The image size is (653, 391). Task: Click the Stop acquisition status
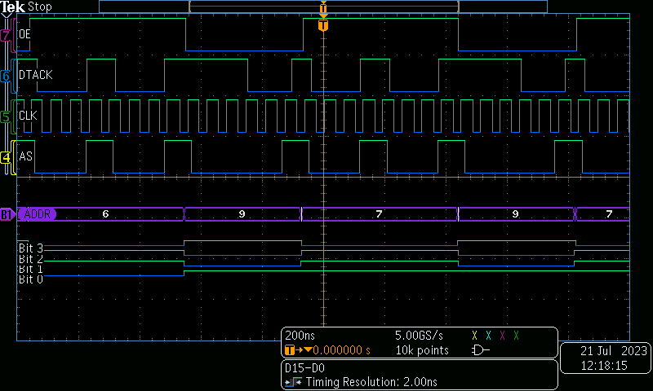(39, 7)
